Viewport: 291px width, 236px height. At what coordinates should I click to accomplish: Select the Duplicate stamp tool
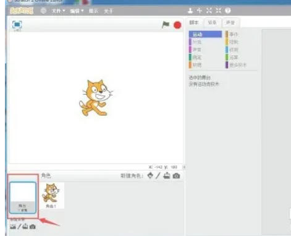[190, 11]
